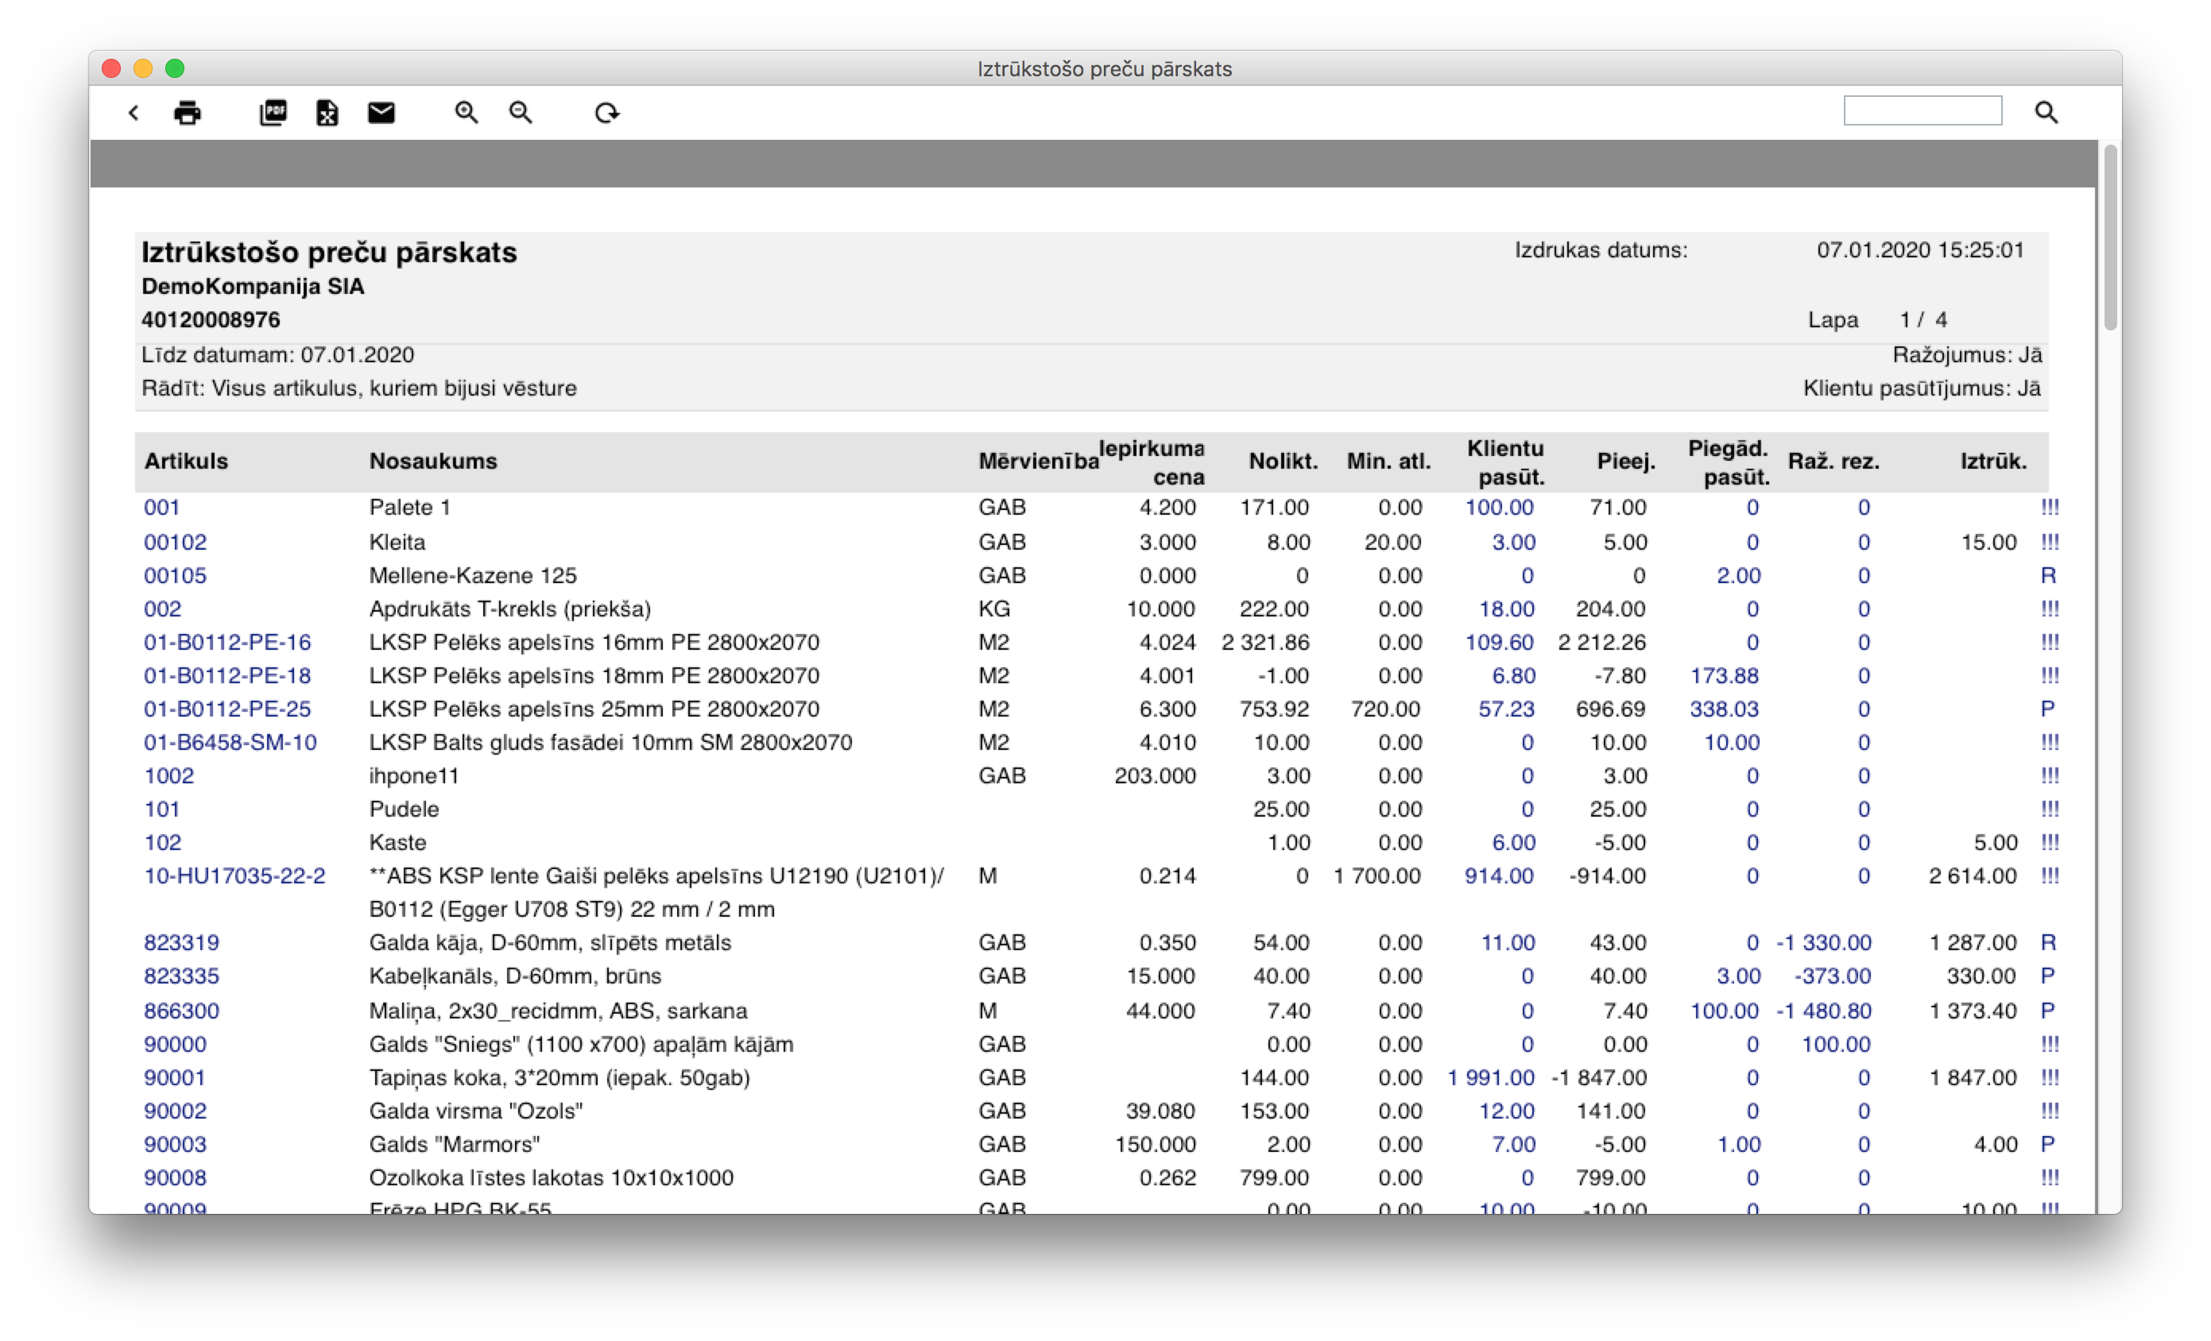Export the report to Excel file
The width and height of the screenshot is (2211, 1341).
pos(327,113)
